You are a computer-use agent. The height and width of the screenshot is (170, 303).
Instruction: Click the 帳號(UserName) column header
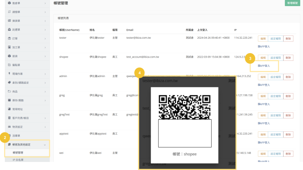(69, 30)
